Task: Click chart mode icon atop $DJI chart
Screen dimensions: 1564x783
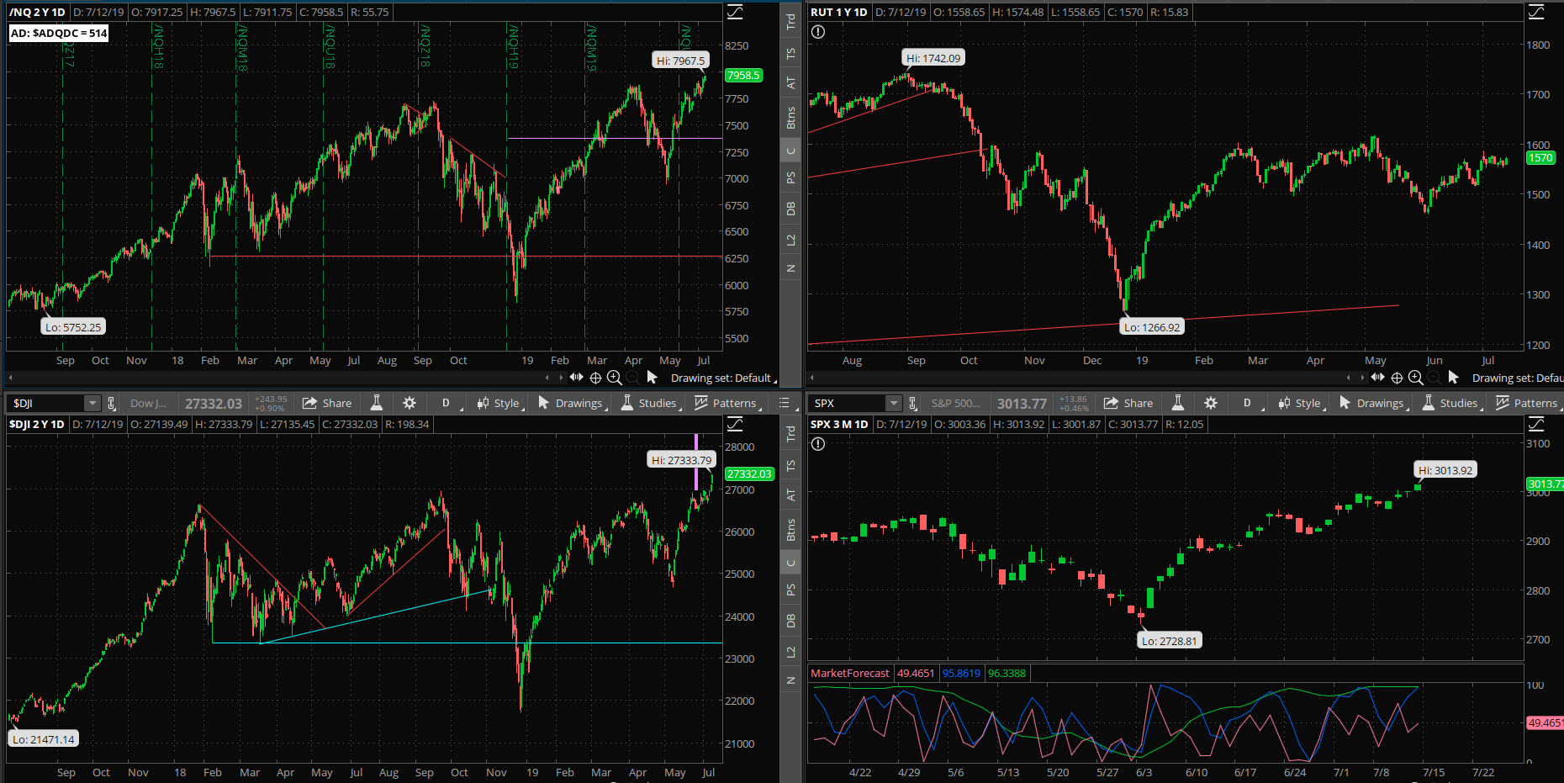Action: 735,424
